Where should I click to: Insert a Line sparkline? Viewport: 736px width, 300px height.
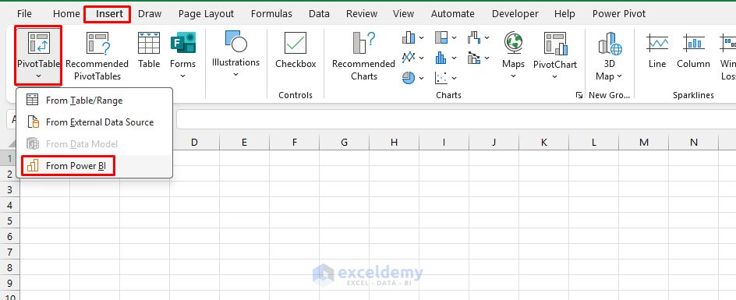tap(657, 51)
